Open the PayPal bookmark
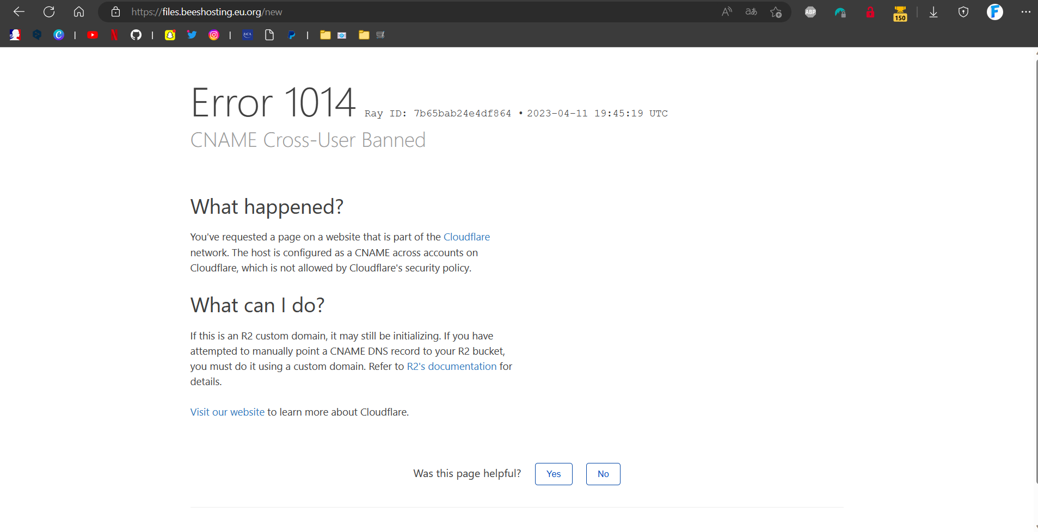 (x=292, y=35)
